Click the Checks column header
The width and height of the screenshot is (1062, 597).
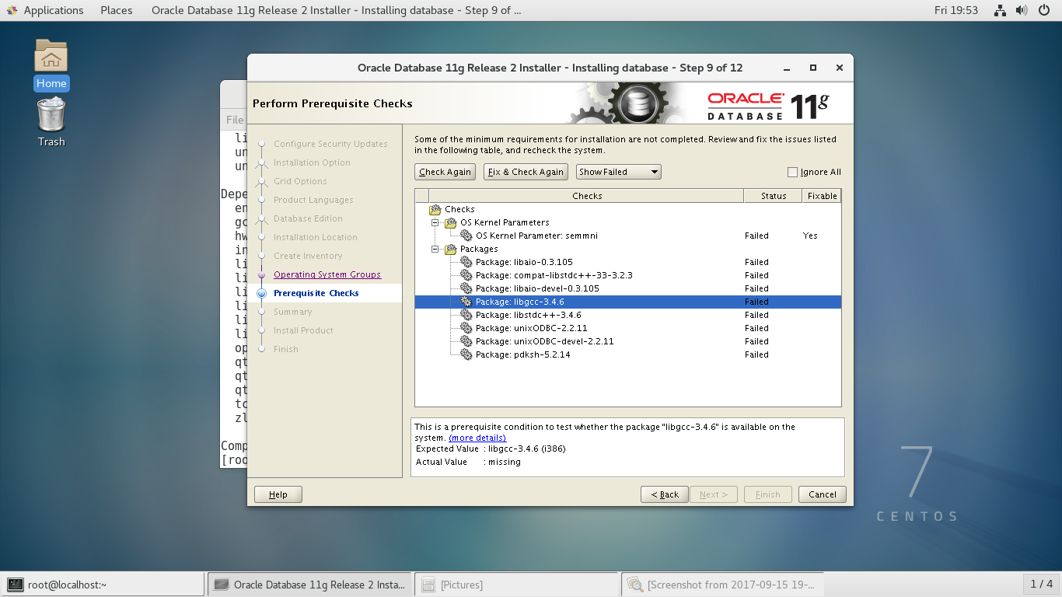click(x=586, y=196)
